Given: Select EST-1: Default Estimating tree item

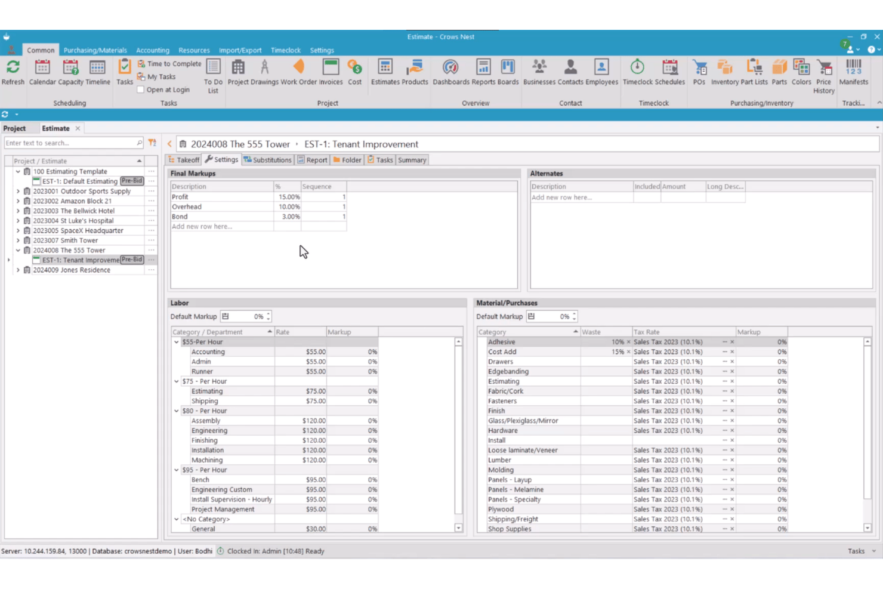Looking at the screenshot, I should coord(79,181).
